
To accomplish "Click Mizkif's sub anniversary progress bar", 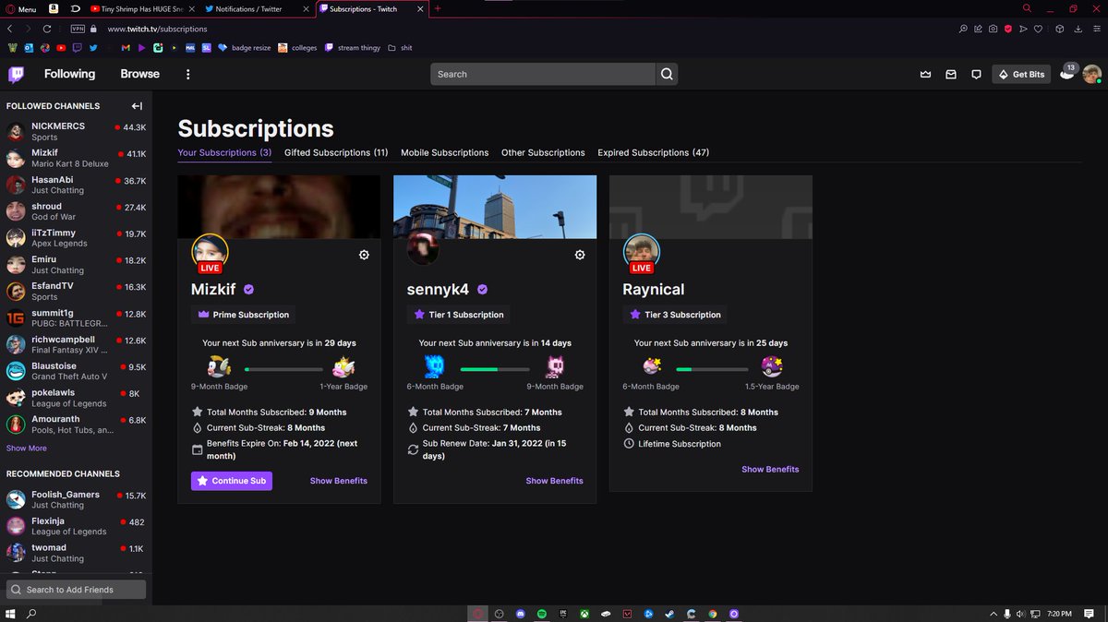I will pyautogui.click(x=283, y=369).
